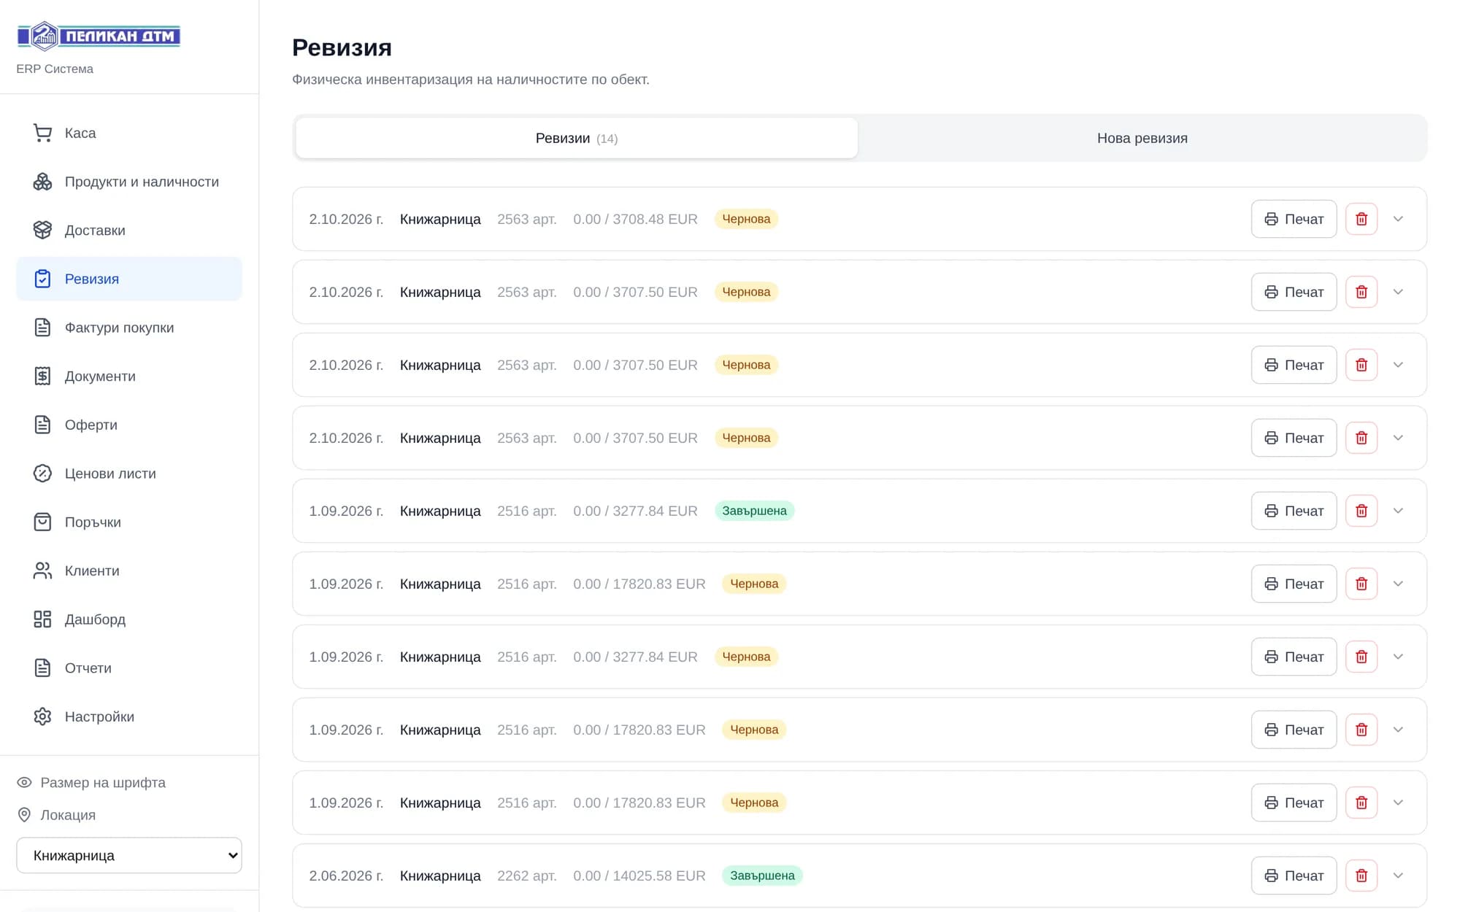Click the Ревизия page heading
The width and height of the screenshot is (1460, 912).
pos(342,47)
